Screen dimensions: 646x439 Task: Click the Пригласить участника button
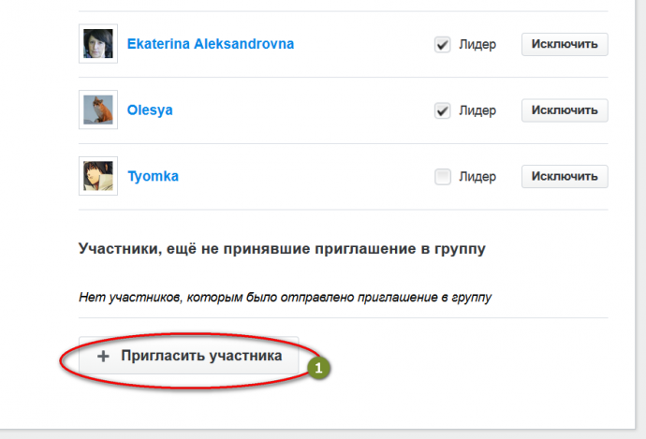click(x=189, y=356)
